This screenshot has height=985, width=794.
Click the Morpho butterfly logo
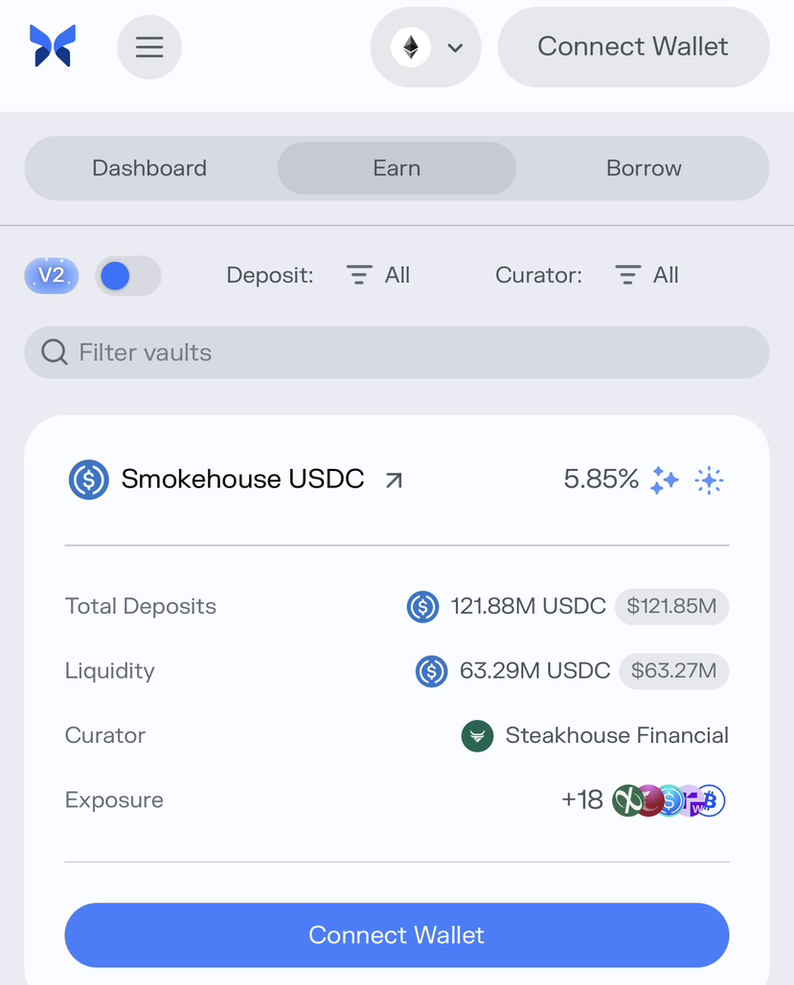coord(53,46)
